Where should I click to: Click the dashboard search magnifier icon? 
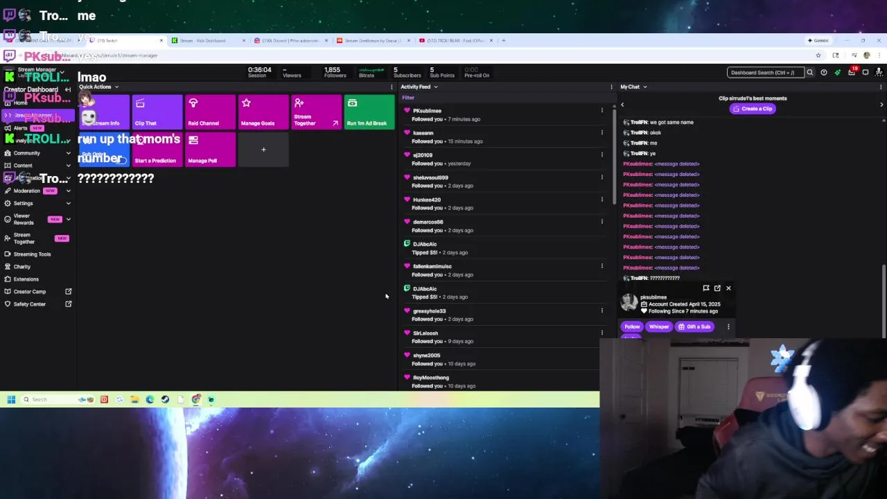(809, 72)
